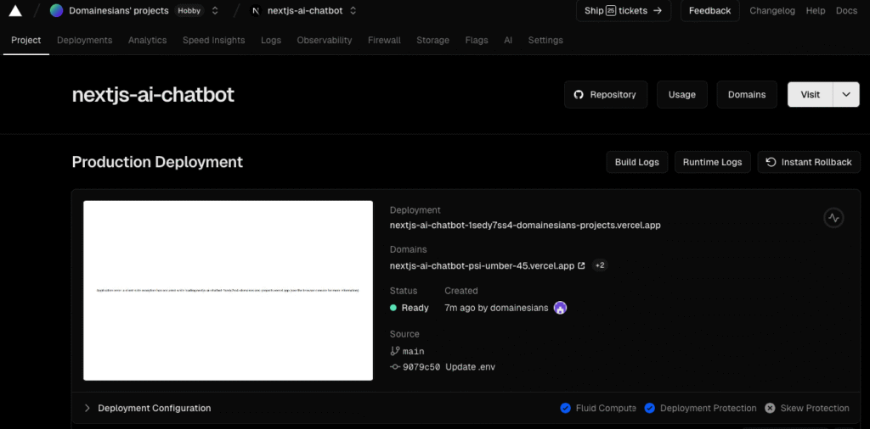Click the Repository button

[x=605, y=95]
